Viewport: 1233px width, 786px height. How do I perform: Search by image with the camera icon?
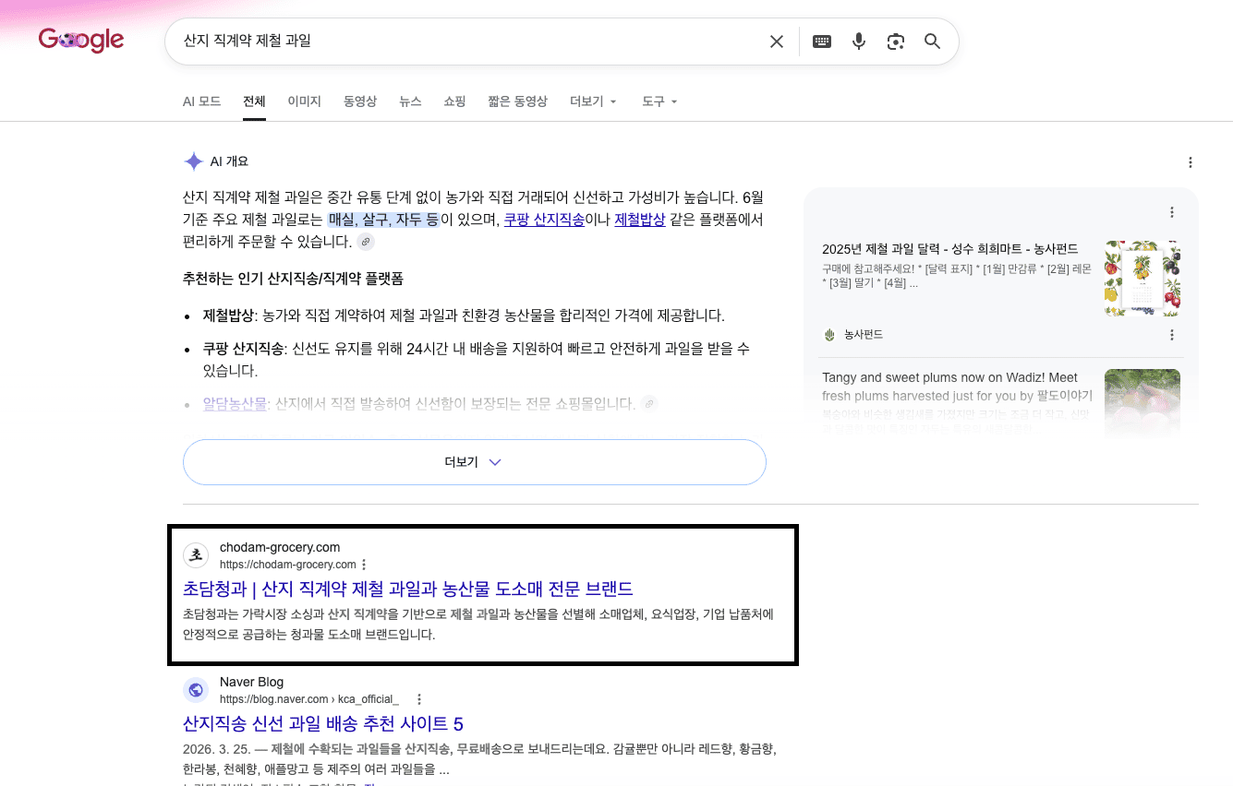tap(895, 42)
